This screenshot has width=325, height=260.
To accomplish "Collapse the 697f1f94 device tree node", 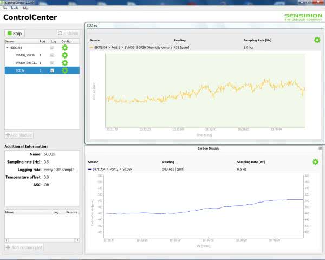I will [8, 48].
